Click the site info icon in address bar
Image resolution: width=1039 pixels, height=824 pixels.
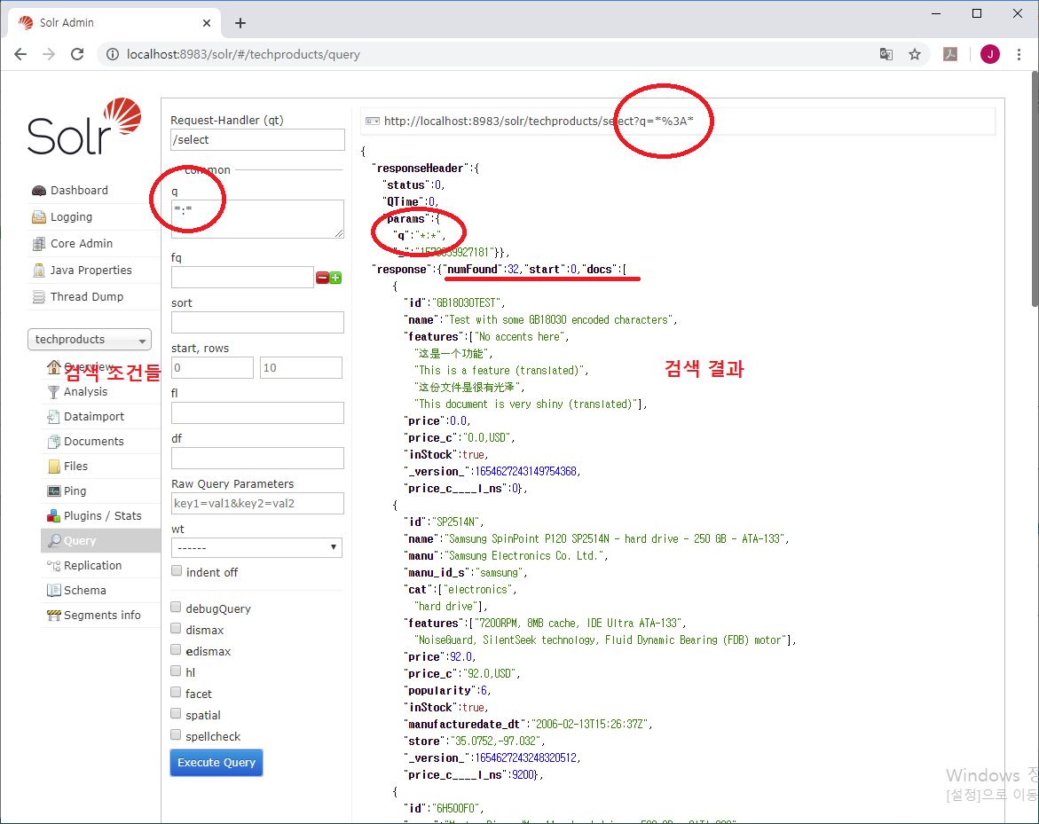pyautogui.click(x=113, y=54)
